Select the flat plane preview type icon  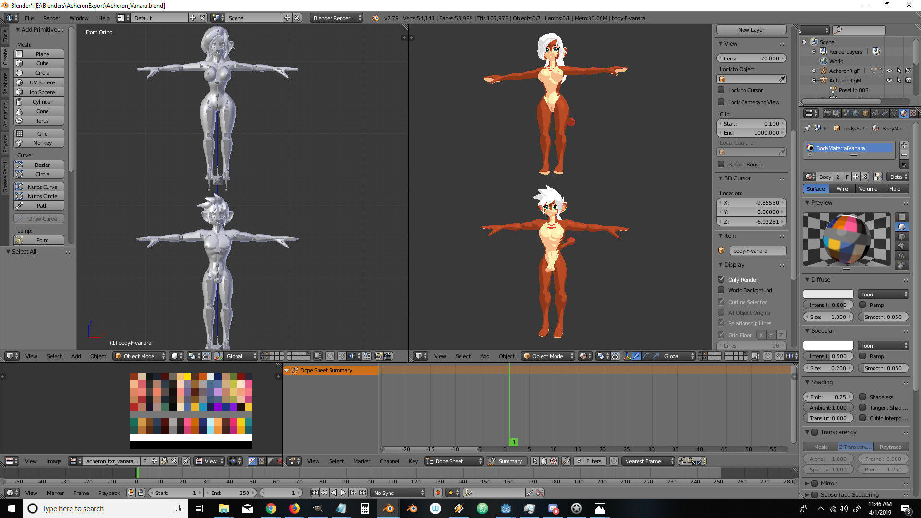902,217
